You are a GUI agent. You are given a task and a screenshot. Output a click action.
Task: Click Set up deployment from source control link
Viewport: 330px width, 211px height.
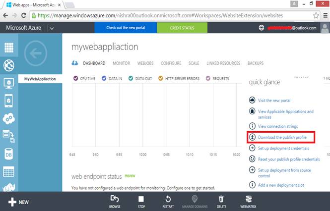[284, 173]
